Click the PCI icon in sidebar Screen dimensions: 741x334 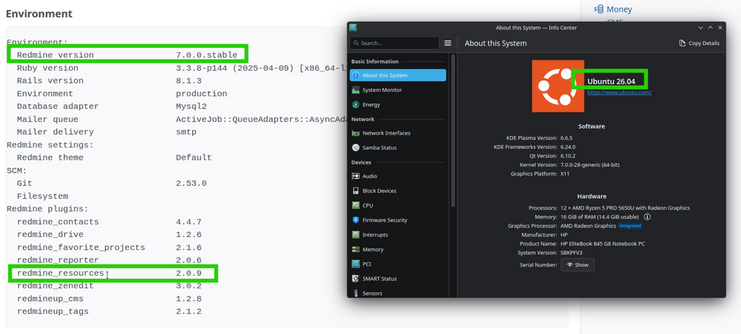356,264
